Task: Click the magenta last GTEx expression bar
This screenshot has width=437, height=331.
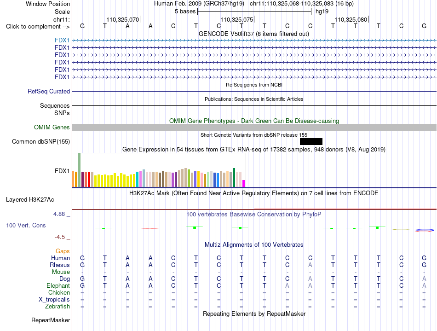Action: pyautogui.click(x=244, y=184)
